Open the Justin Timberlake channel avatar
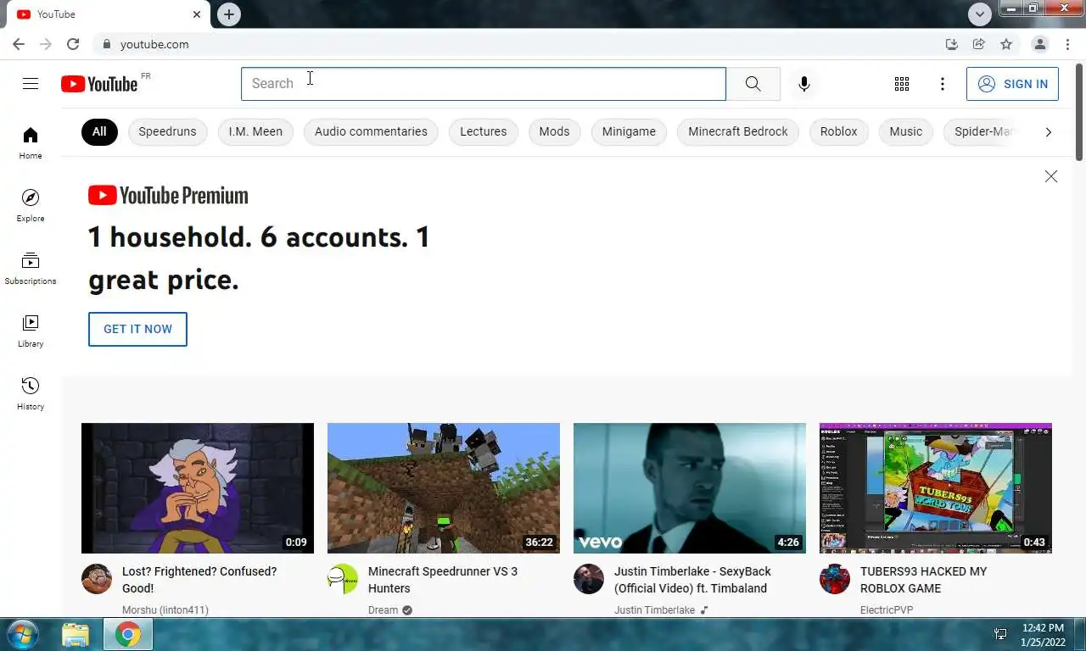Image resolution: width=1086 pixels, height=651 pixels. tap(589, 579)
